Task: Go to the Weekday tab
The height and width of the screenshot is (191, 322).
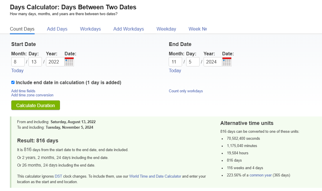Action: [x=166, y=29]
